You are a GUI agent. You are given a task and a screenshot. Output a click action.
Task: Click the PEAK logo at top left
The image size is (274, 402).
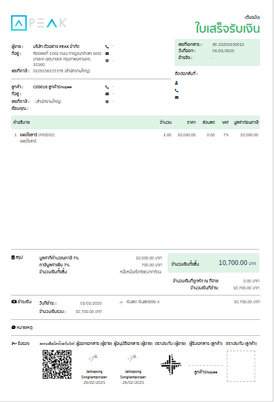[x=39, y=23]
